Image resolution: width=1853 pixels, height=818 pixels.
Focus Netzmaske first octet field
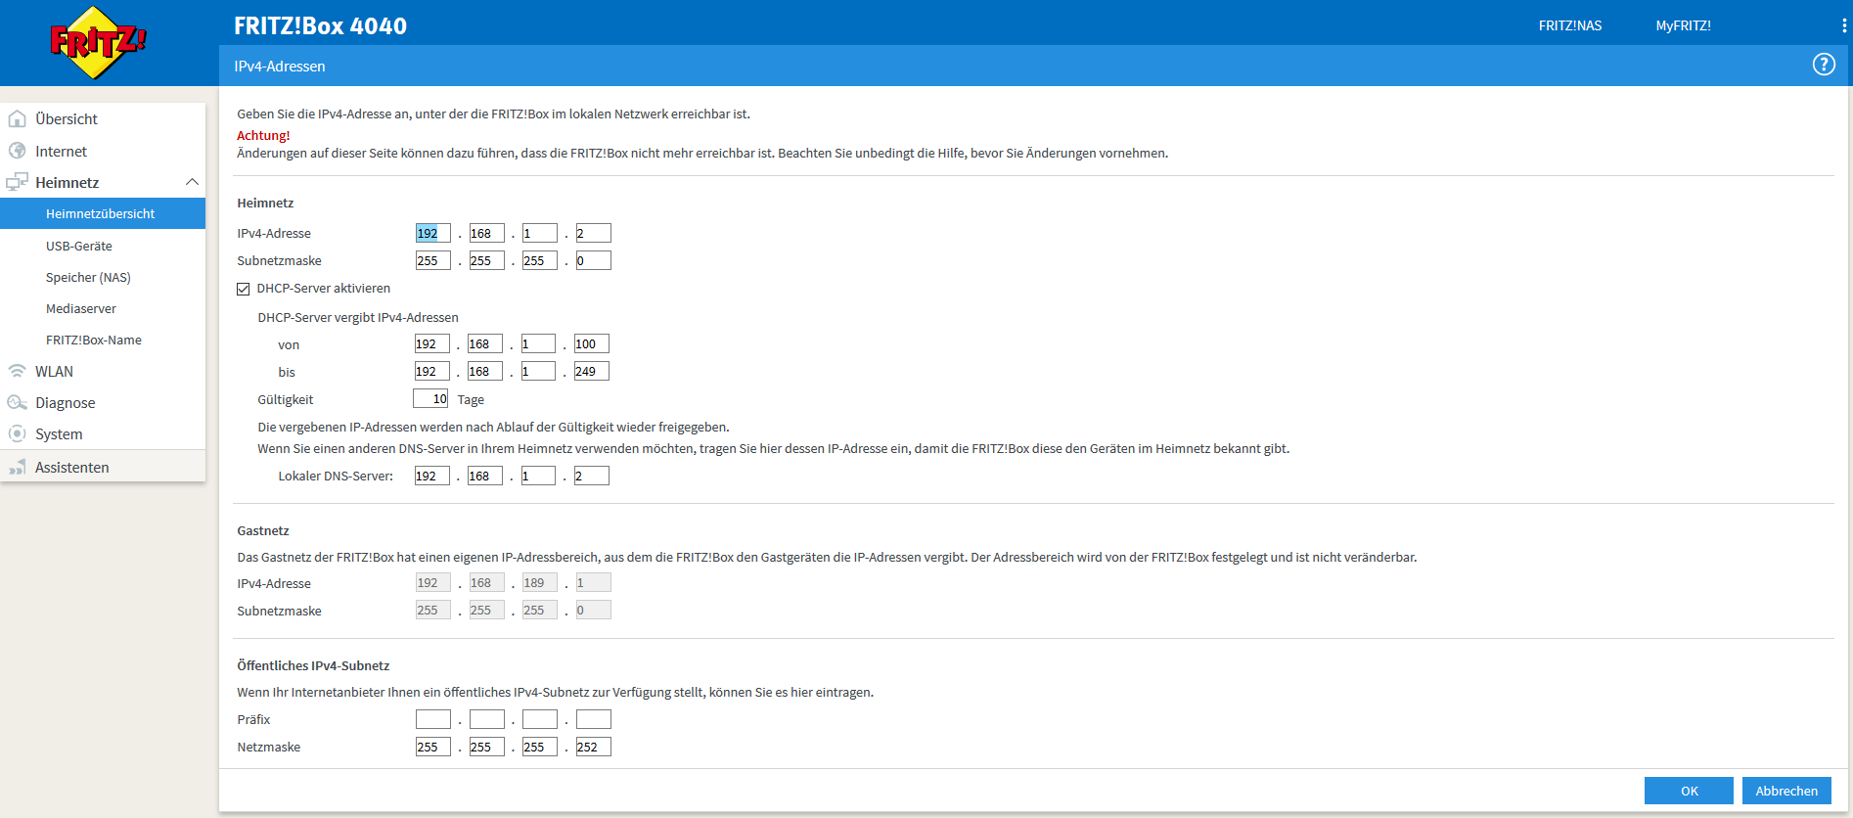click(x=433, y=747)
